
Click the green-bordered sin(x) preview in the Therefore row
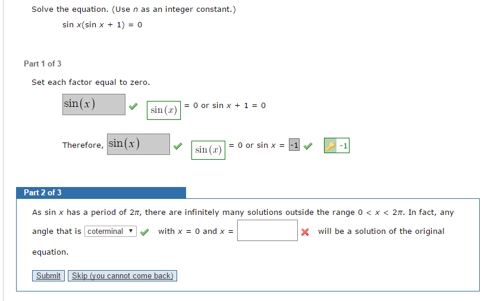coord(208,150)
